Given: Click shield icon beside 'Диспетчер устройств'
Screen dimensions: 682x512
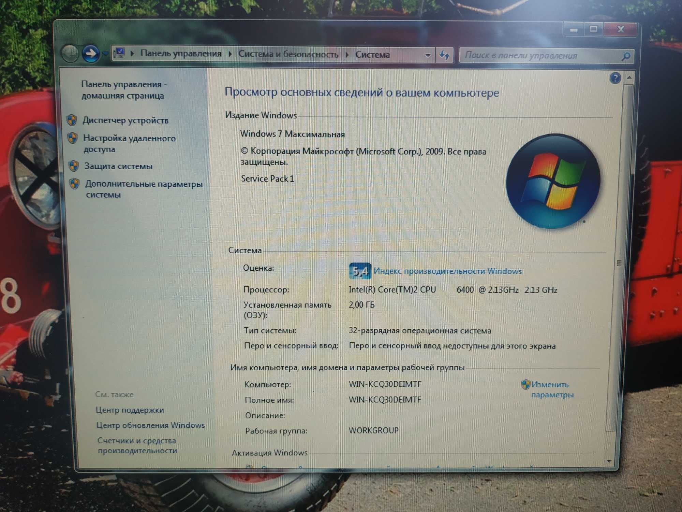Looking at the screenshot, I should 72,120.
